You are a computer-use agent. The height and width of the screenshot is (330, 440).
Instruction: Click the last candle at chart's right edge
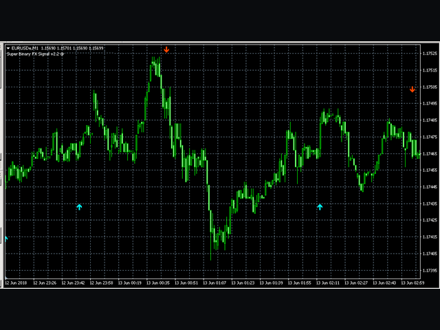click(419, 155)
